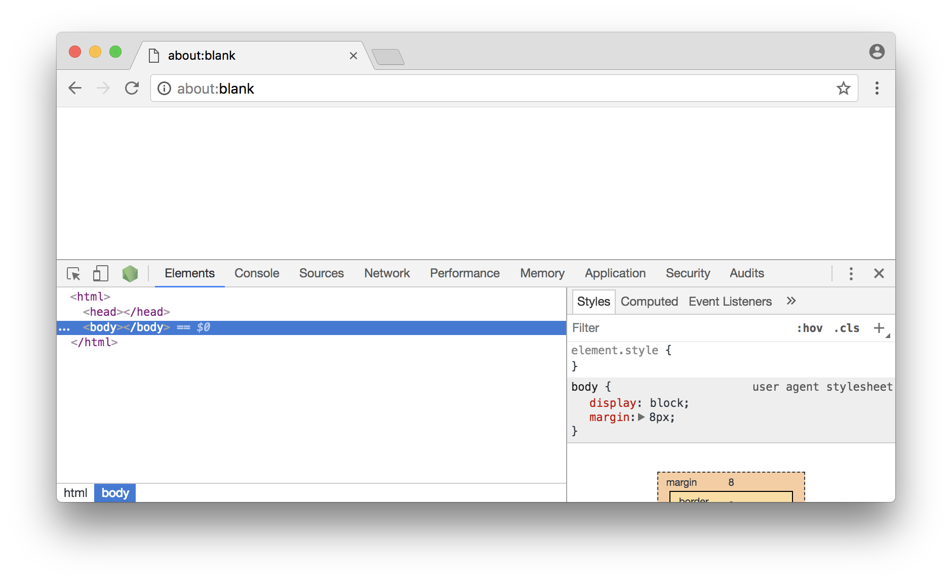Navigate back with the arrow button
This screenshot has width=952, height=583.
pos(75,88)
